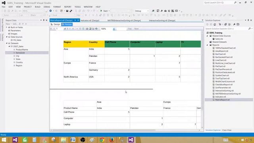Select the DS_Sales data source
The image size is (254, 143).
point(17,40)
